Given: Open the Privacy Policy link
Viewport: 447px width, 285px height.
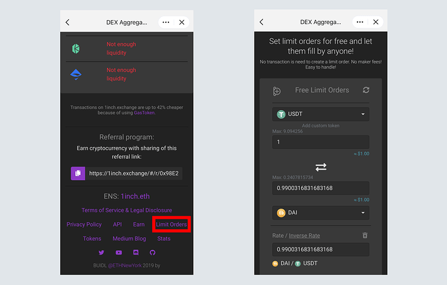Looking at the screenshot, I should click(x=84, y=224).
